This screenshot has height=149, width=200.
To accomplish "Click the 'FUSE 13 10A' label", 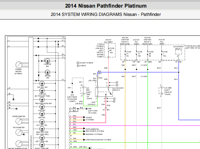I will [140, 54].
